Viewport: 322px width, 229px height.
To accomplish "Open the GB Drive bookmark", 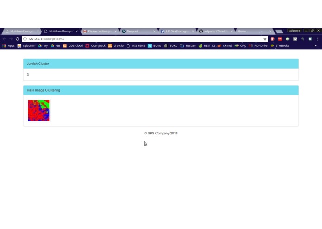I will [56, 45].
